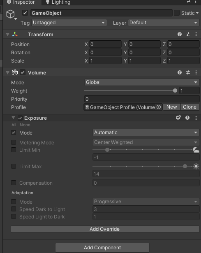
Task: Open Adaptation Mode dropdown showing Progressive
Action: [146, 202]
